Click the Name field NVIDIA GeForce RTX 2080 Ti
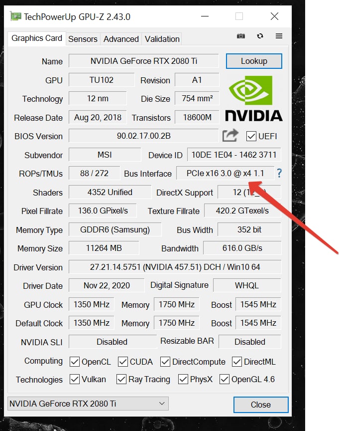The height and width of the screenshot is (431, 339). (144, 61)
